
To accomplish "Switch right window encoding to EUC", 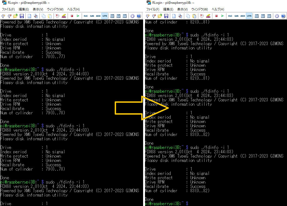I will tap(230, 16).
